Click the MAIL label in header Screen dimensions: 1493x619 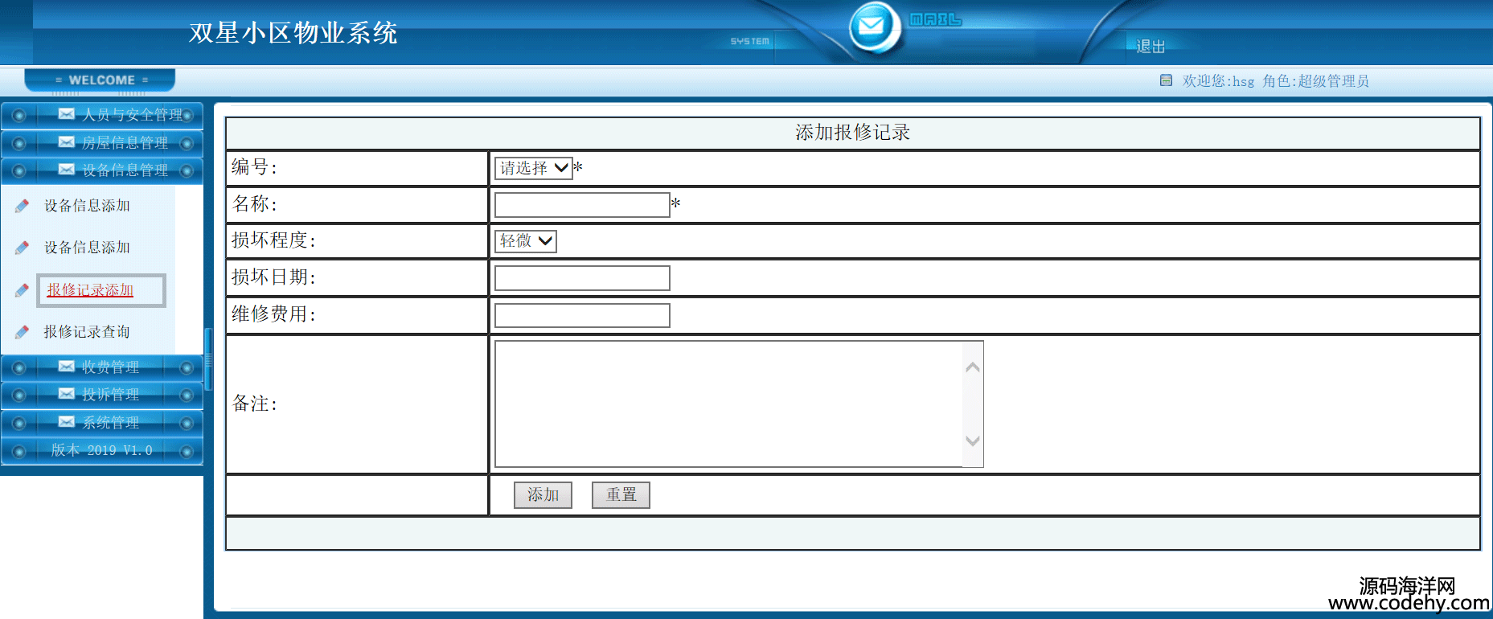(x=936, y=19)
